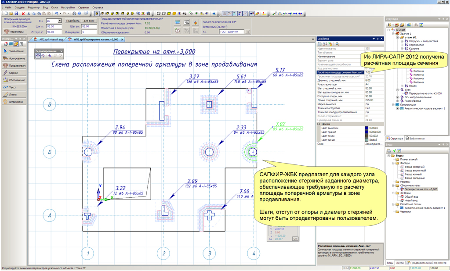The image size is (450, 271).
Task: Collapse the Фасады folder in Виды tree
Action: click(393, 163)
